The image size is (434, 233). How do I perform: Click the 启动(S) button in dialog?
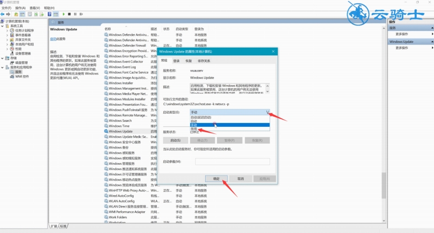(175, 140)
